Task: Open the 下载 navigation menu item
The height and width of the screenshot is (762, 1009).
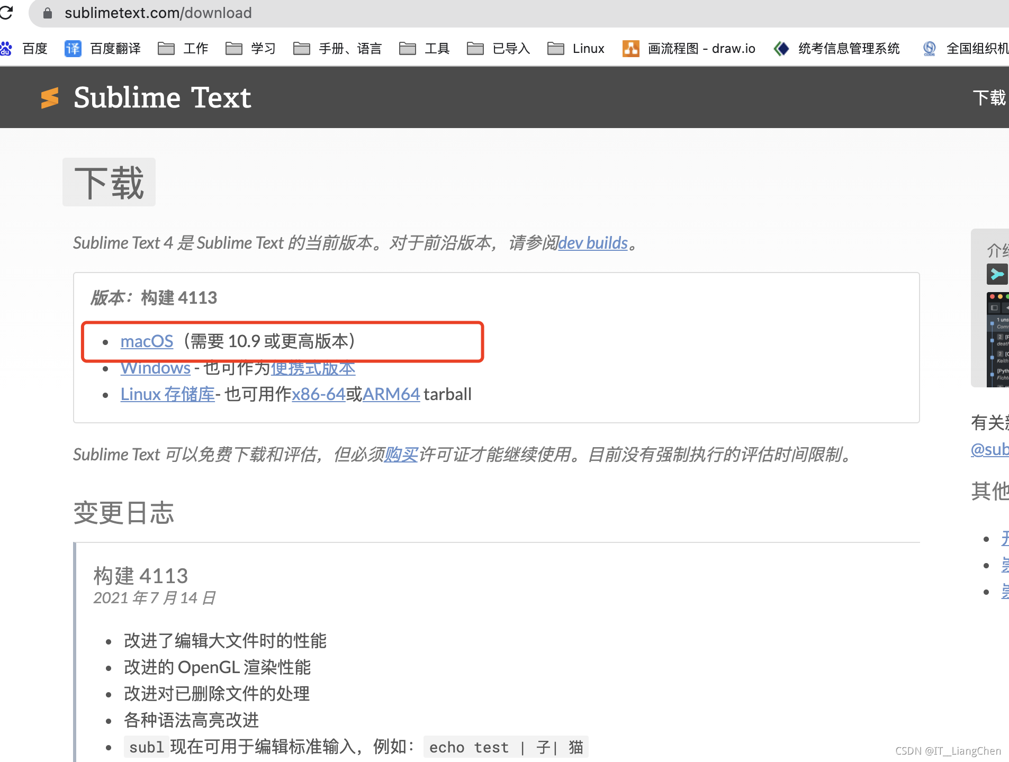Action: pyautogui.click(x=989, y=98)
